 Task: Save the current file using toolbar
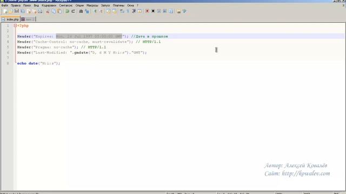click(x=17, y=11)
